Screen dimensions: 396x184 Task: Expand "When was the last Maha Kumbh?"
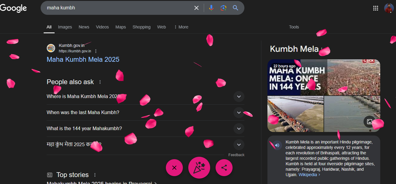239,113
